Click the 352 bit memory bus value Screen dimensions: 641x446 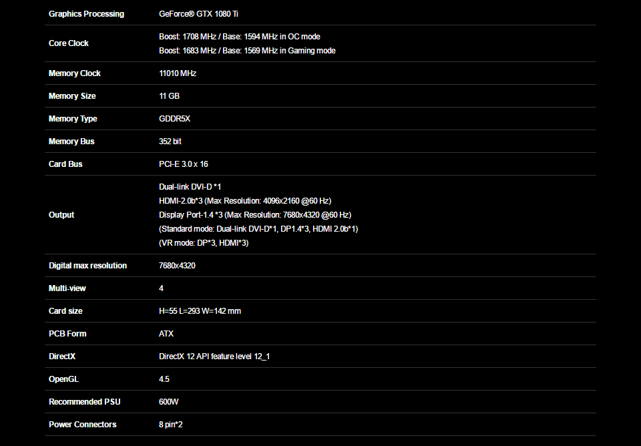[x=170, y=142]
